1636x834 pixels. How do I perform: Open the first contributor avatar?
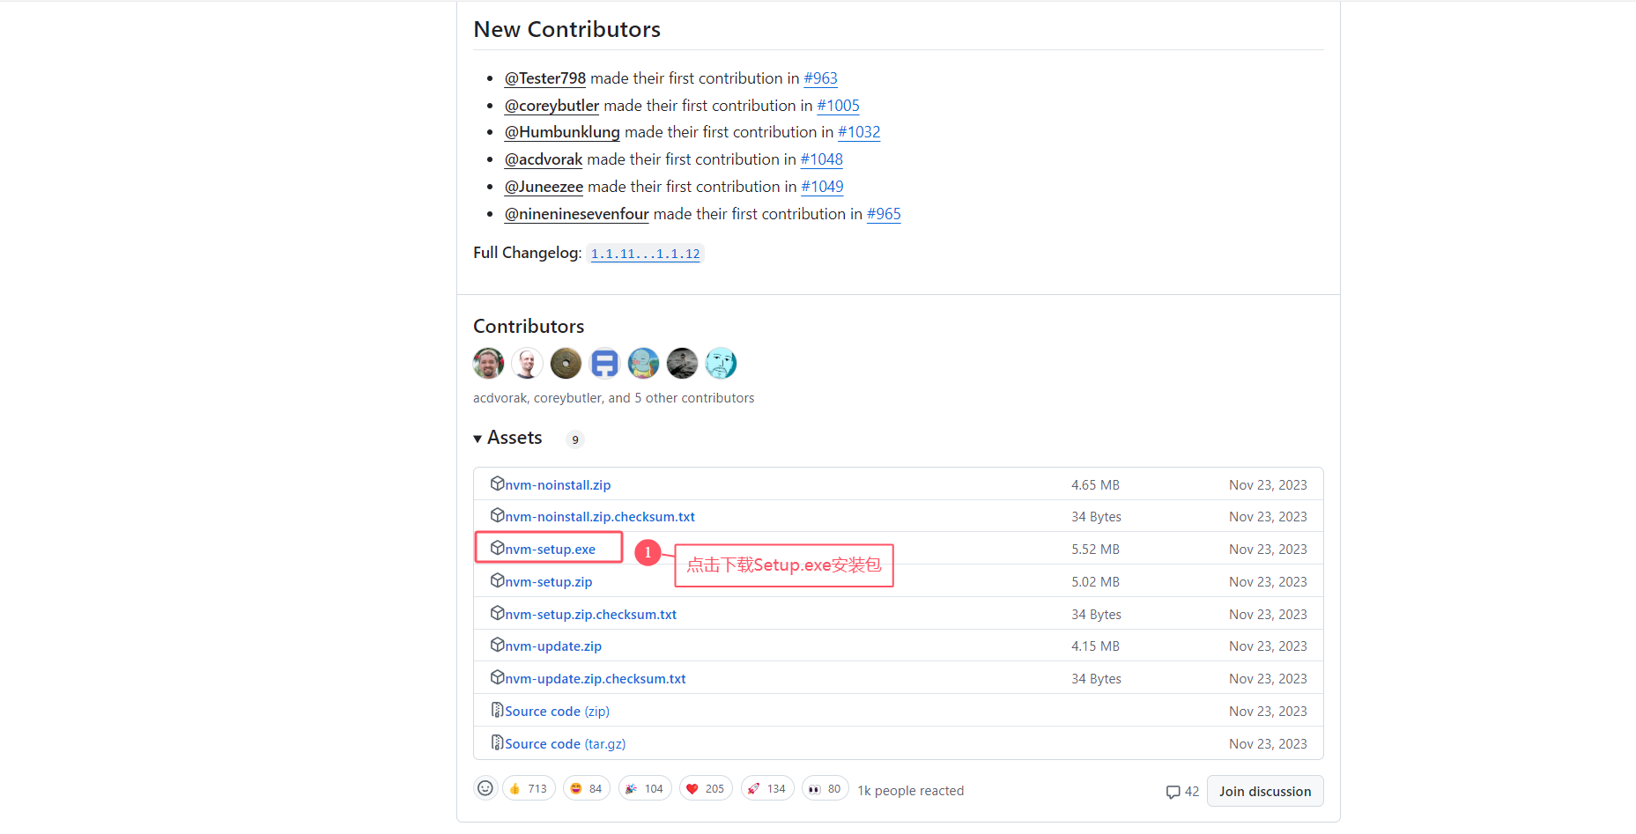[x=488, y=363]
